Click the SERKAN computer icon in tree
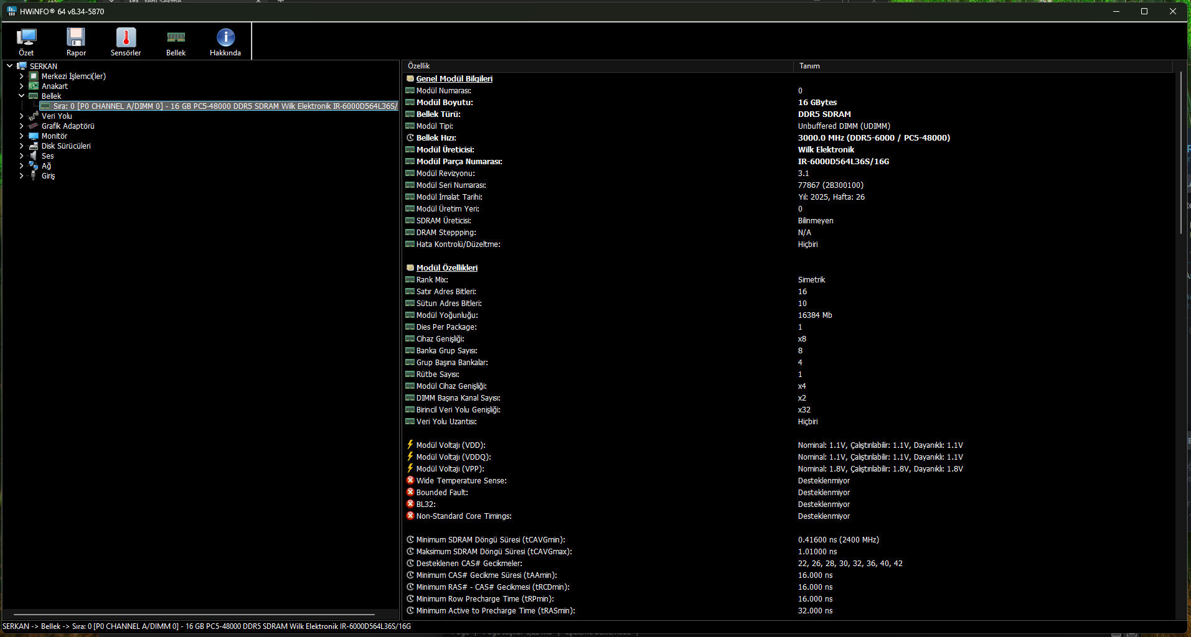This screenshot has height=637, width=1191. coord(22,66)
